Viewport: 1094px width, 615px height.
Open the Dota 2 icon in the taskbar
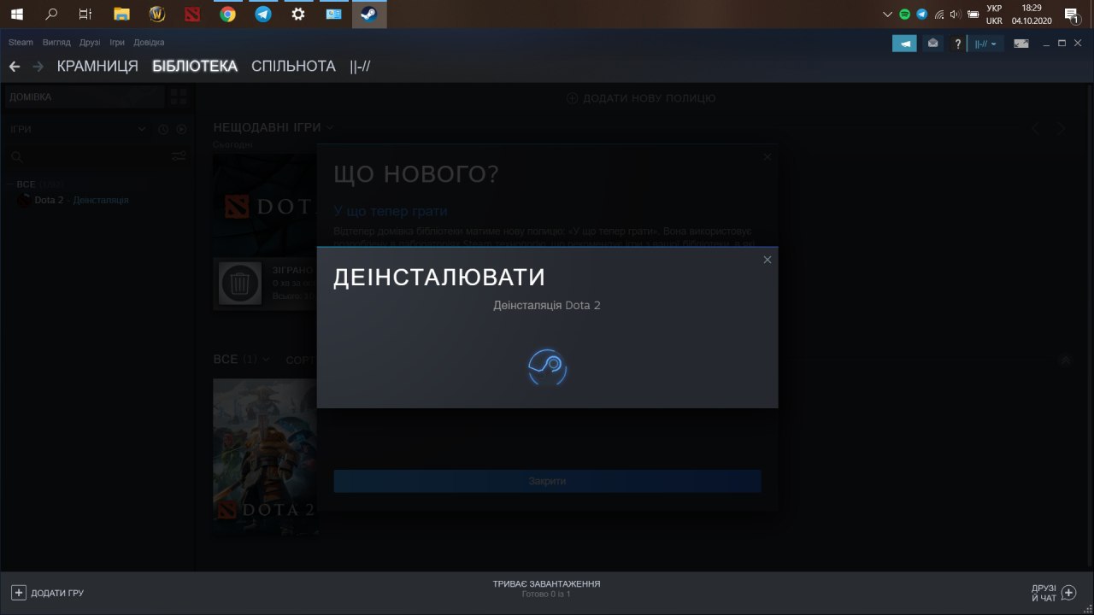(191, 14)
